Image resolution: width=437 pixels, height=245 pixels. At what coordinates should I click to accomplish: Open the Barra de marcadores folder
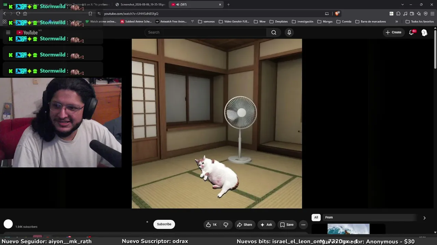[371, 21]
